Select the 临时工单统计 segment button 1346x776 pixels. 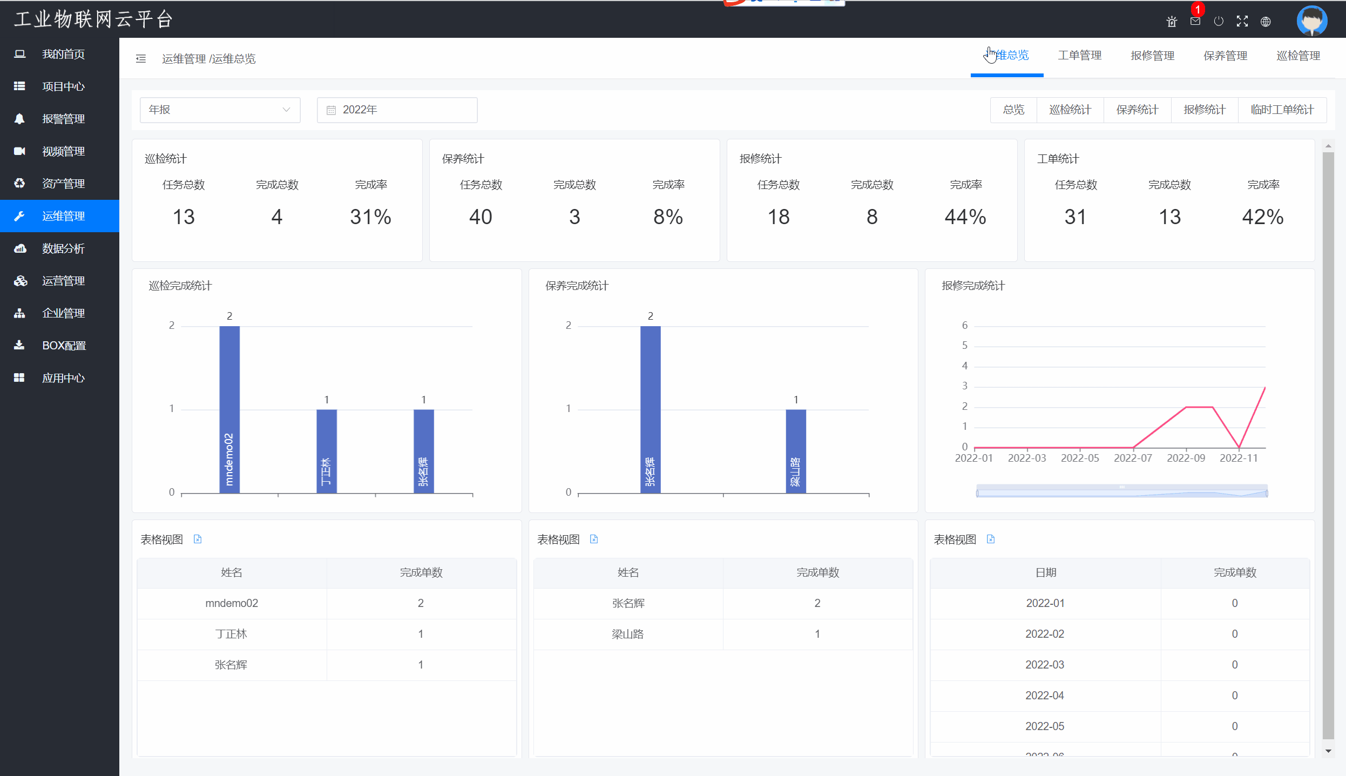1282,110
